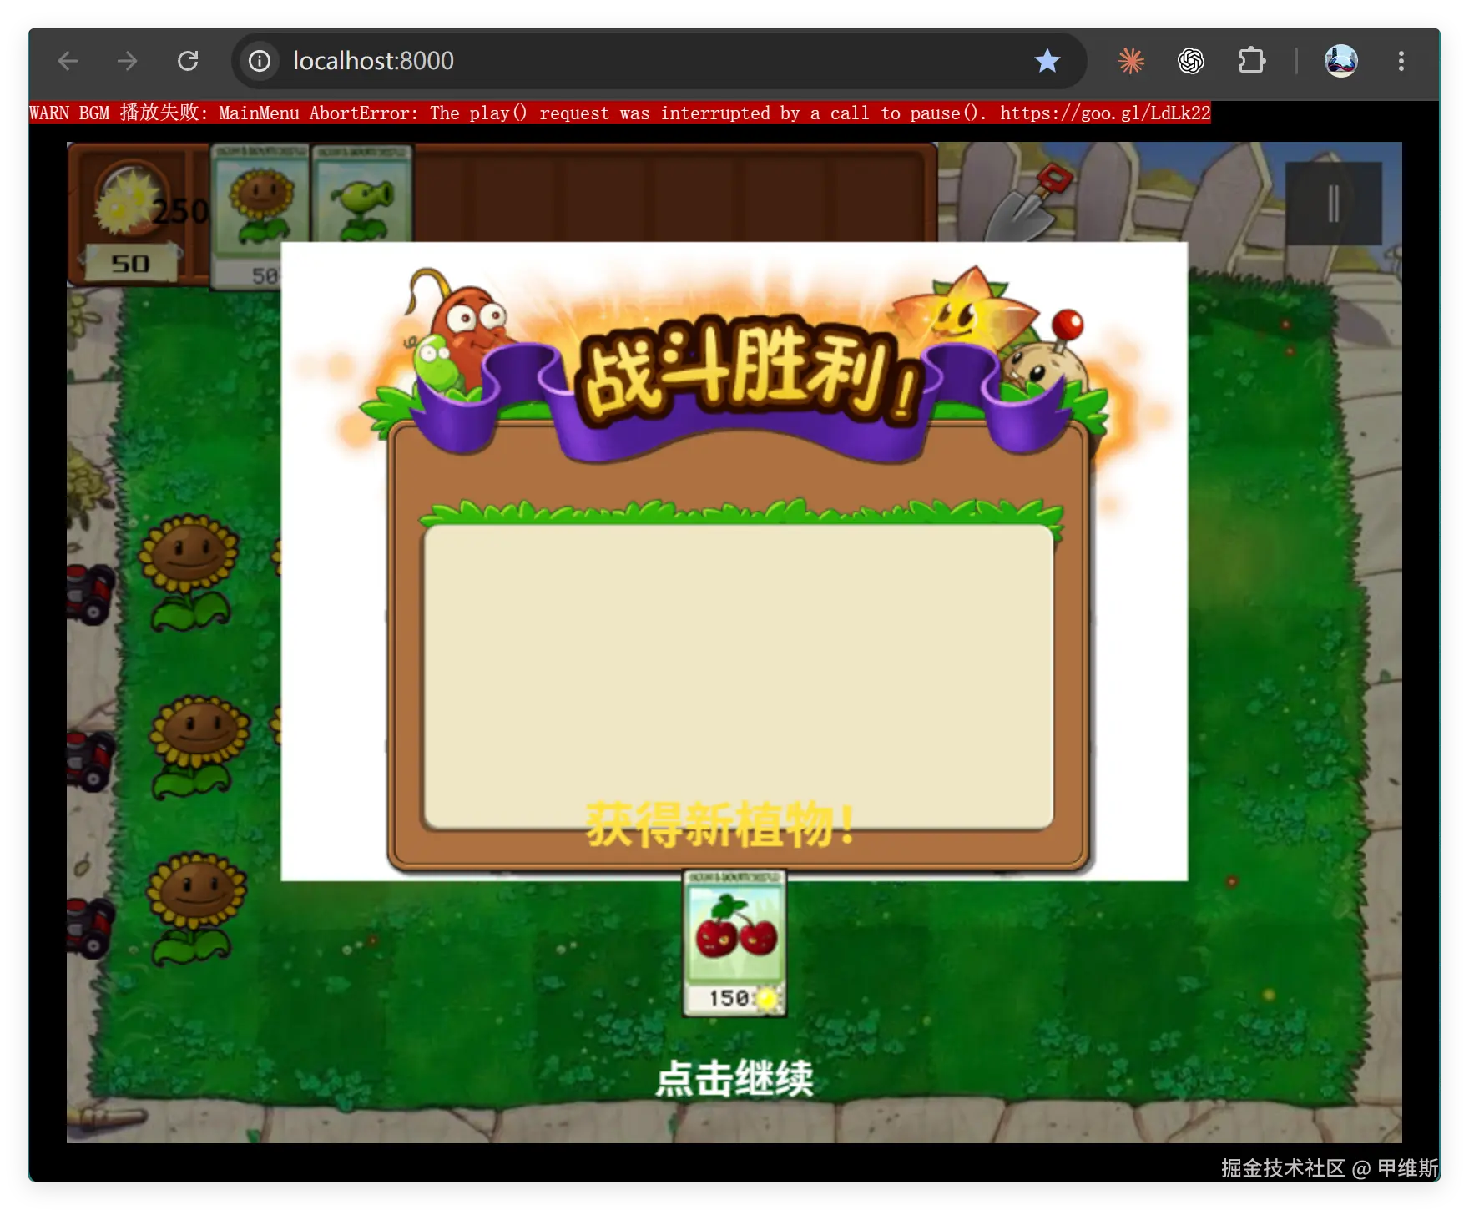Focus the localhost:8000 address bar

point(659,61)
